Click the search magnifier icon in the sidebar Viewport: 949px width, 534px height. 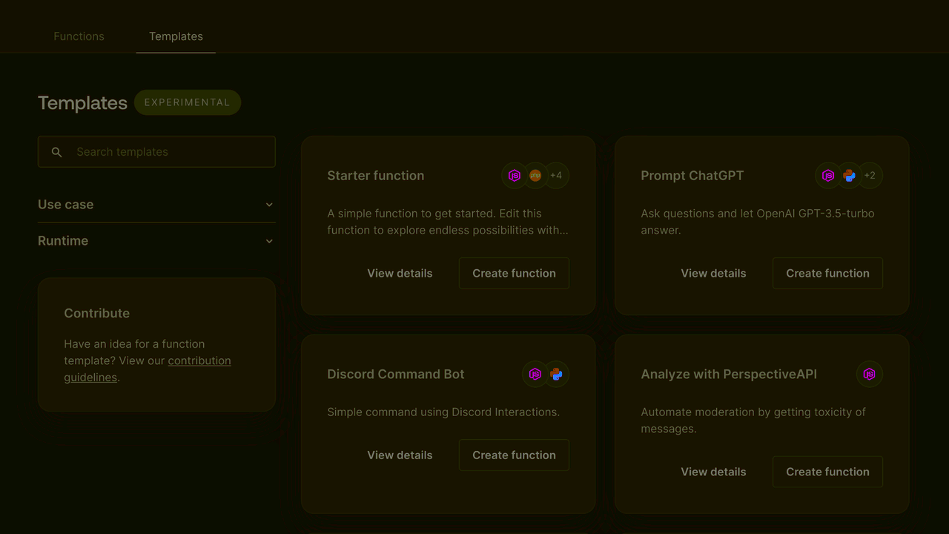tap(56, 151)
